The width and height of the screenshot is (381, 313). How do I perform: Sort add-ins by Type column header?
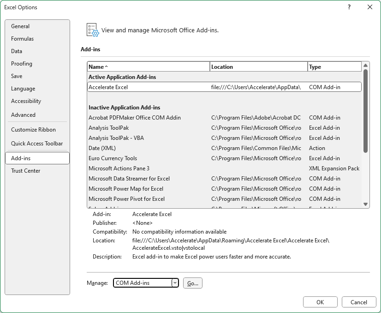(x=334, y=66)
